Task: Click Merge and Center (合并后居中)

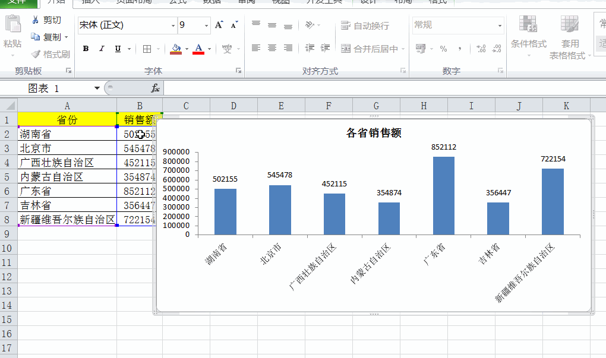Action: coord(370,49)
